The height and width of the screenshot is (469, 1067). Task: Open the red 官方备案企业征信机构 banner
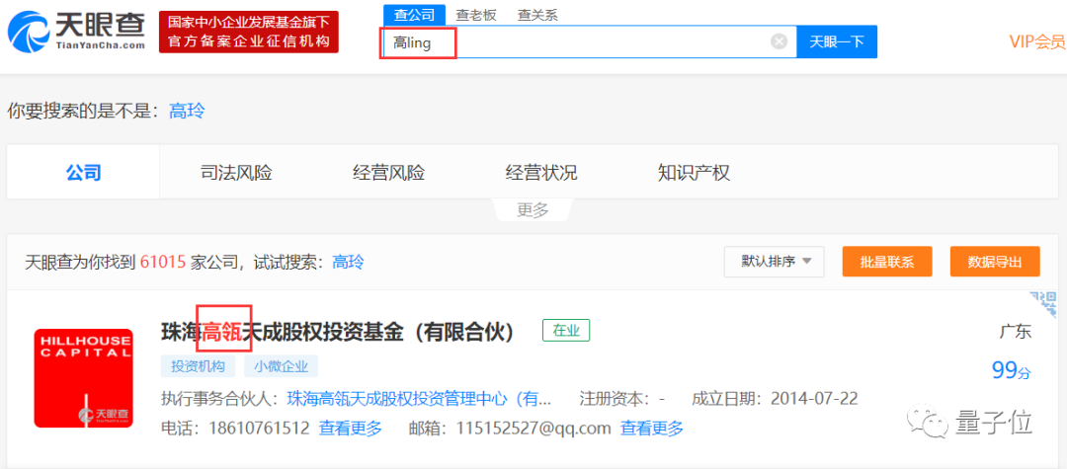249,32
